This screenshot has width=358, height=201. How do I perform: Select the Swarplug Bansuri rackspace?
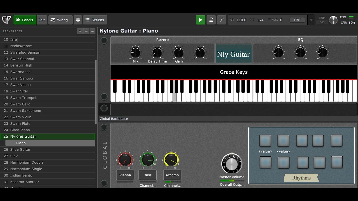pyautogui.click(x=48, y=52)
